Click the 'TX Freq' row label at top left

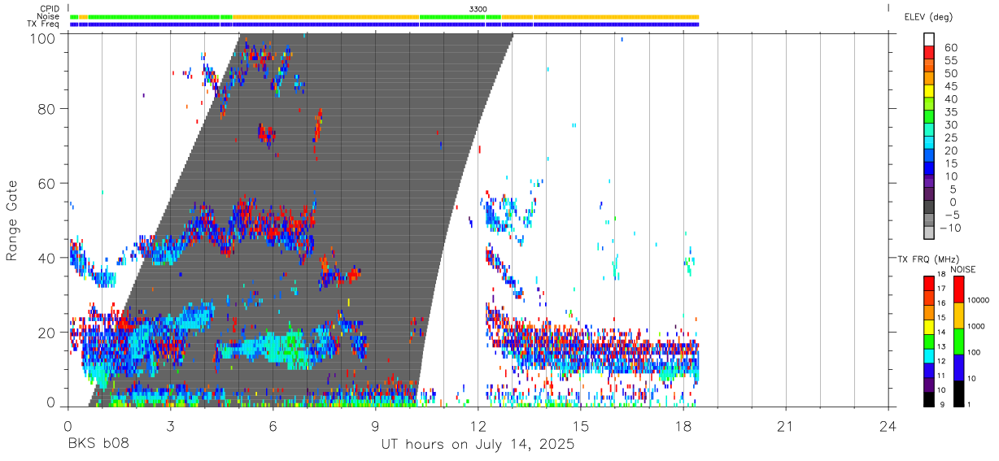[43, 24]
